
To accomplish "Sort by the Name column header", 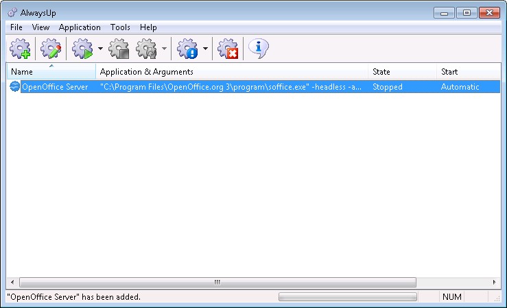I will tap(51, 71).
